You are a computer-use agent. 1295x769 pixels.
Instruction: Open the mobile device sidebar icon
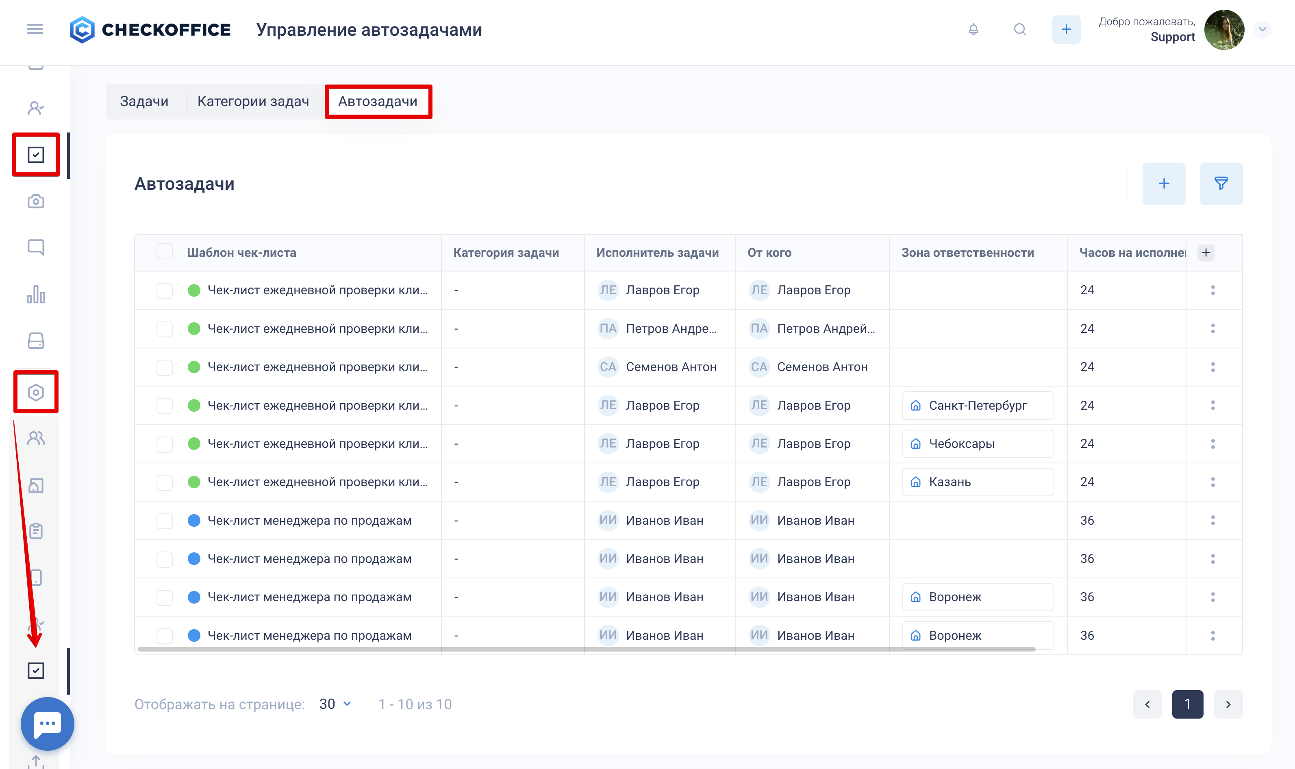point(36,577)
